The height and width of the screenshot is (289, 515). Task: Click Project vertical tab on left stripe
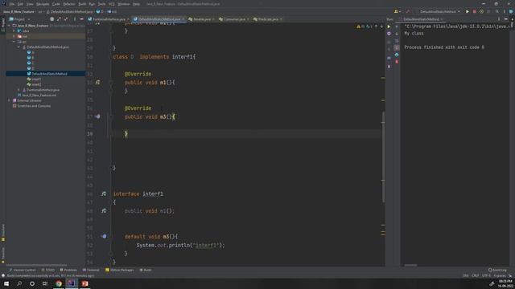(3, 25)
